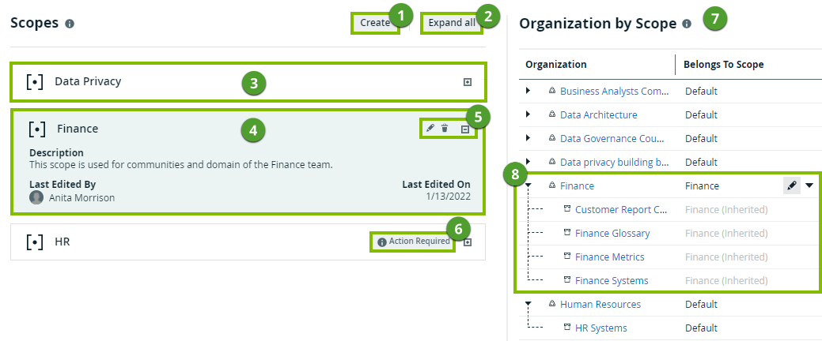The image size is (822, 341).
Task: Click Anita Morrison's avatar
Action: (x=36, y=197)
